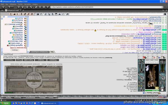Go to the home page icon
The image size is (168, 105).
[x=27, y=7]
